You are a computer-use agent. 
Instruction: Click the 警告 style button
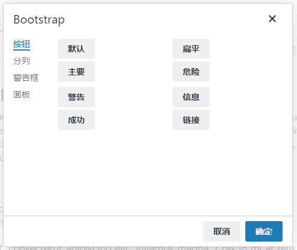click(x=76, y=97)
